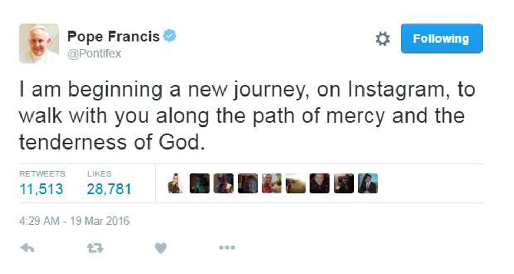View the 11,513 retweets list
514x274 pixels.
[x=41, y=189]
